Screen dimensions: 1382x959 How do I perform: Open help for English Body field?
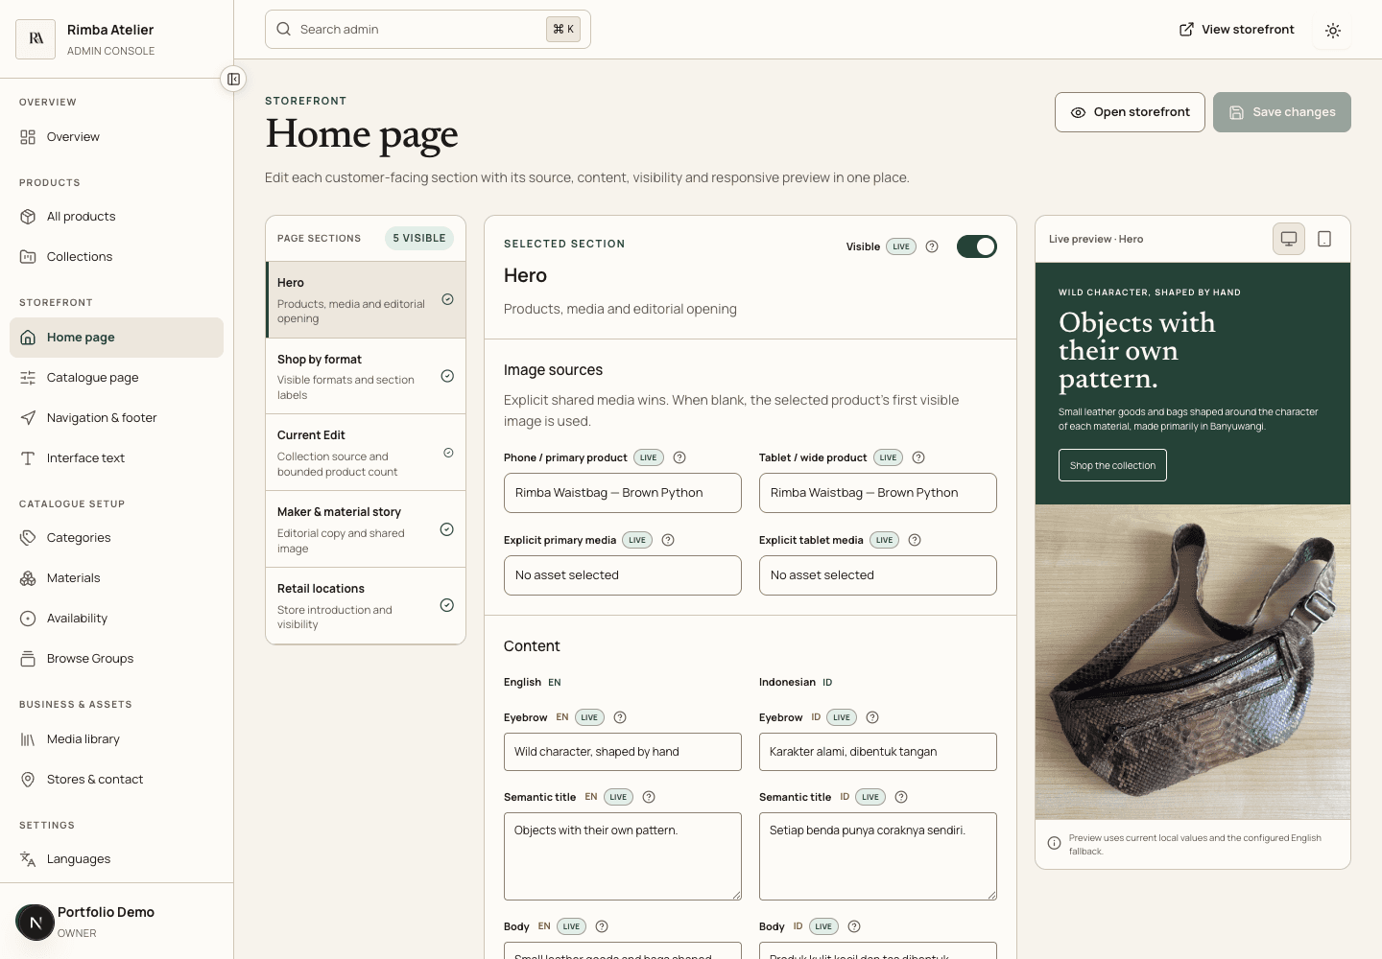tap(602, 926)
